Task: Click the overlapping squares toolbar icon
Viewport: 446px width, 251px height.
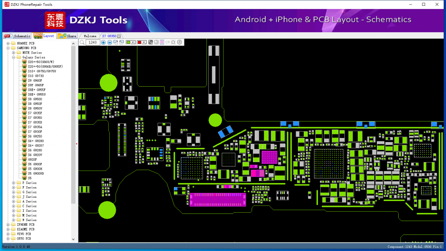Action: (x=150, y=42)
